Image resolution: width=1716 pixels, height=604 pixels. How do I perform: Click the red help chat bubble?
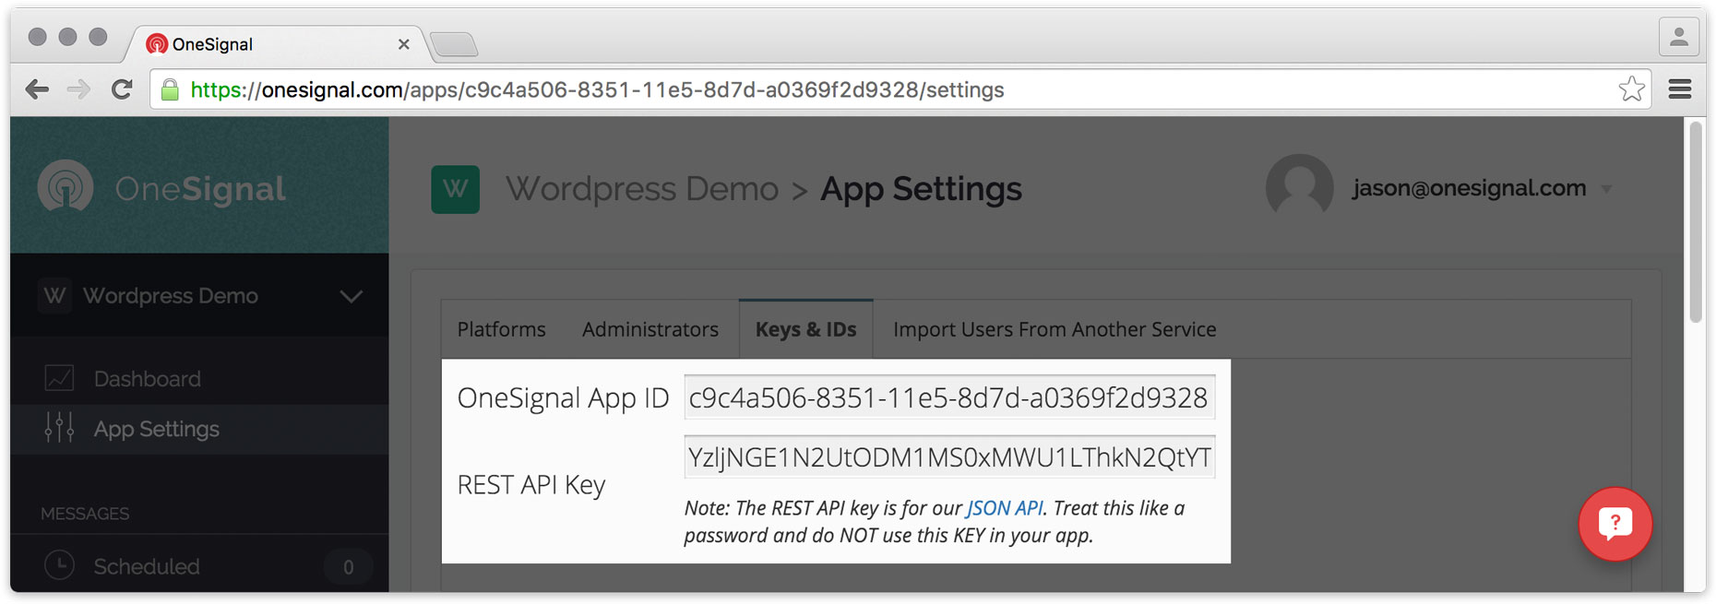[1615, 524]
